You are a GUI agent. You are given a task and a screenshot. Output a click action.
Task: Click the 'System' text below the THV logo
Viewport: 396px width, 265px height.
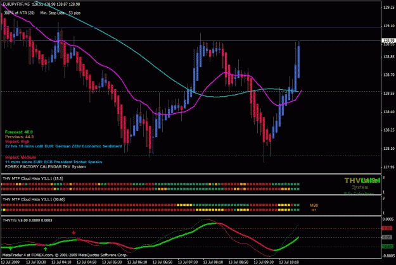click(360, 187)
